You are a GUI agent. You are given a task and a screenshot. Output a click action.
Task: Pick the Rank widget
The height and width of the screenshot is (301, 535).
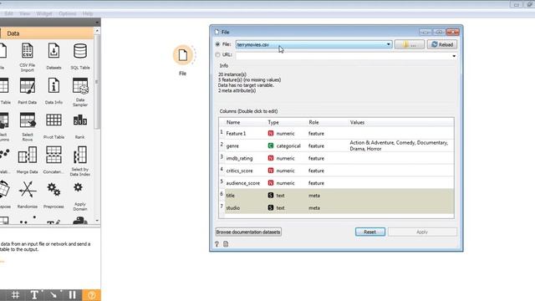(80, 126)
